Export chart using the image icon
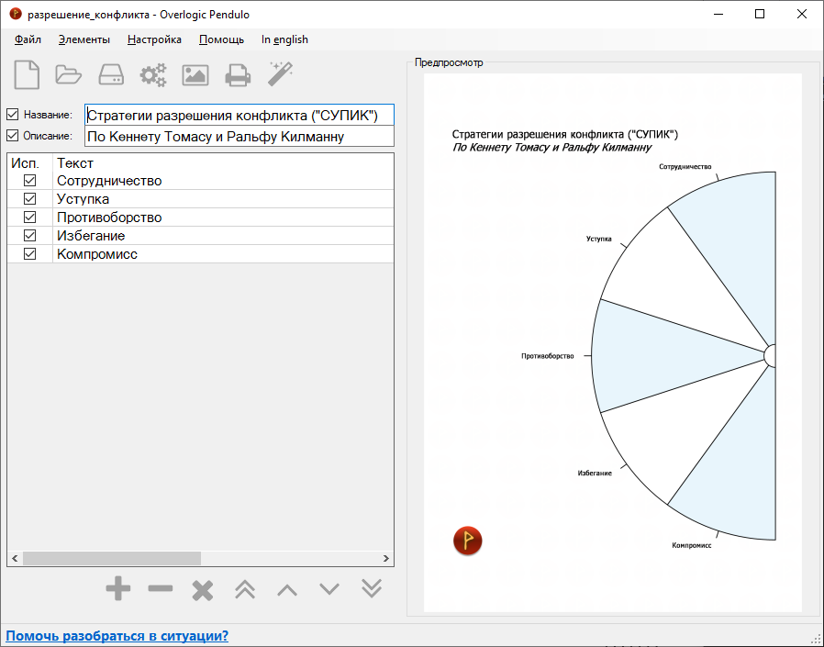 point(195,74)
